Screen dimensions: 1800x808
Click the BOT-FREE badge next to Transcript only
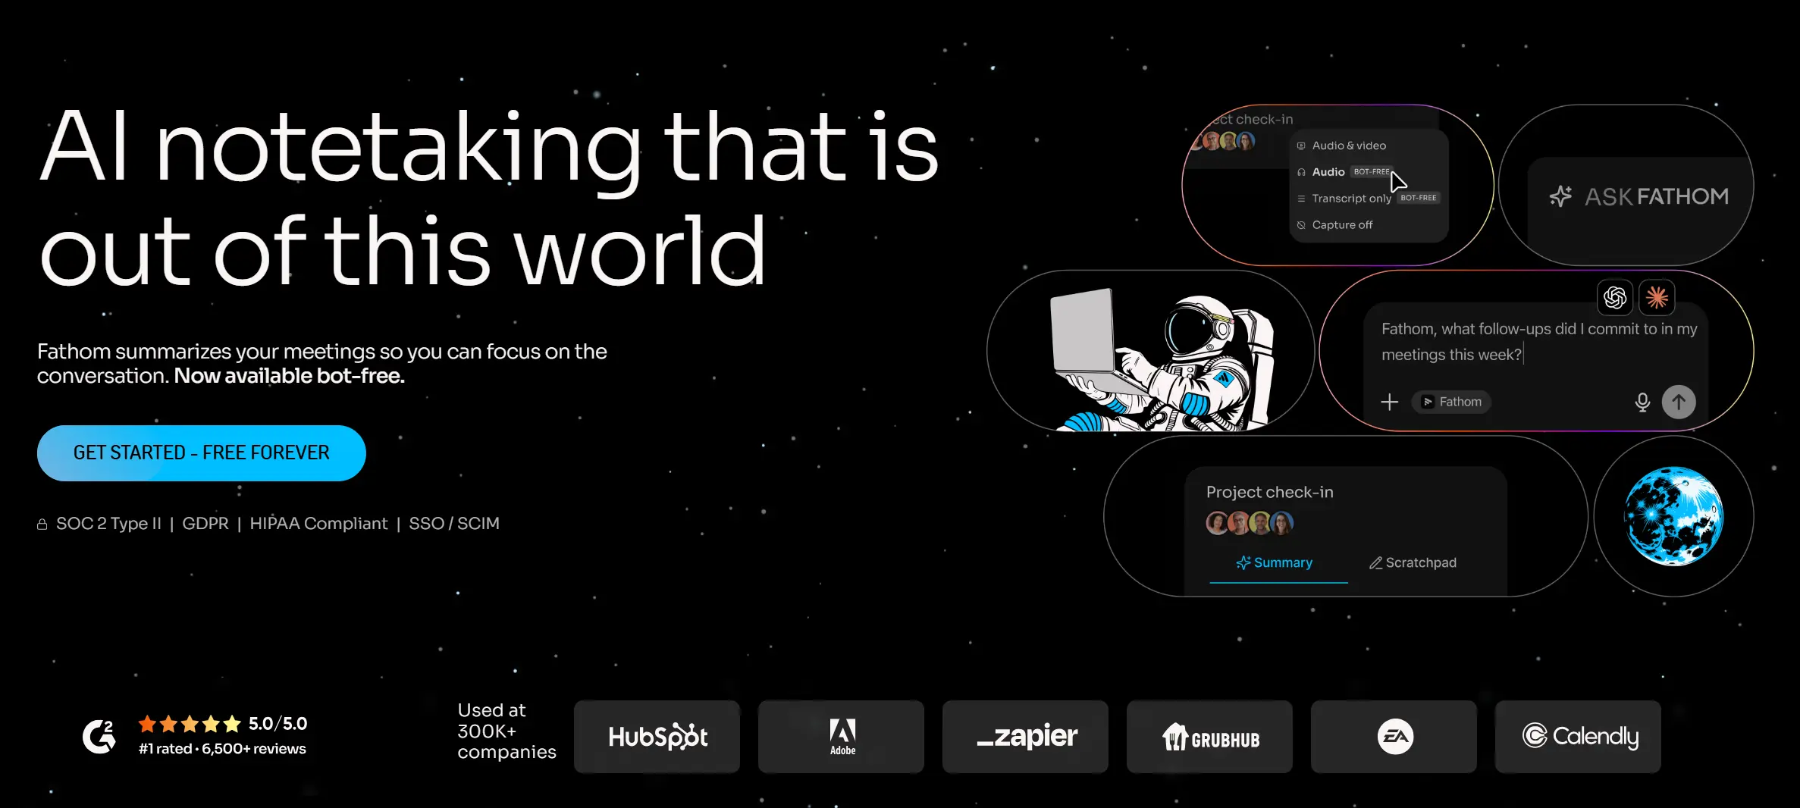[1419, 198]
